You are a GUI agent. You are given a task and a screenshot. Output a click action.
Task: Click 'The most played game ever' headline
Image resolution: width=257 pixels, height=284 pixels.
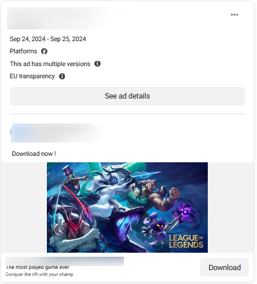[38, 267]
